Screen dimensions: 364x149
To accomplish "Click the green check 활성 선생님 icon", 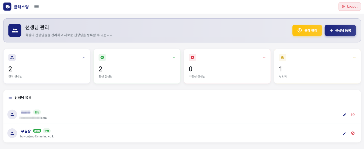I will point(102,57).
